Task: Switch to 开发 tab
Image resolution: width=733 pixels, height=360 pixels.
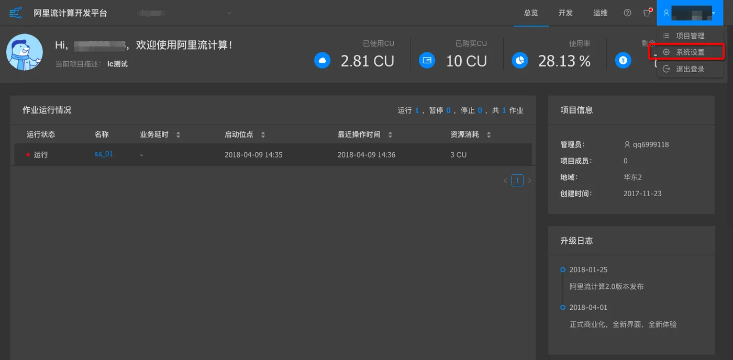Action: tap(565, 13)
